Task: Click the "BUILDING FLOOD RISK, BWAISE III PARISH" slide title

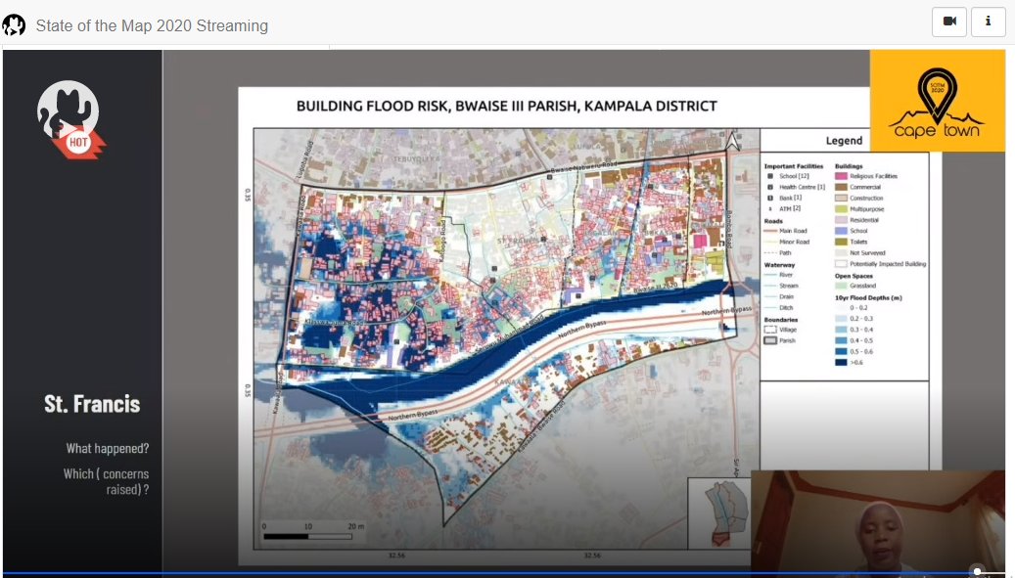Action: pyautogui.click(x=507, y=106)
